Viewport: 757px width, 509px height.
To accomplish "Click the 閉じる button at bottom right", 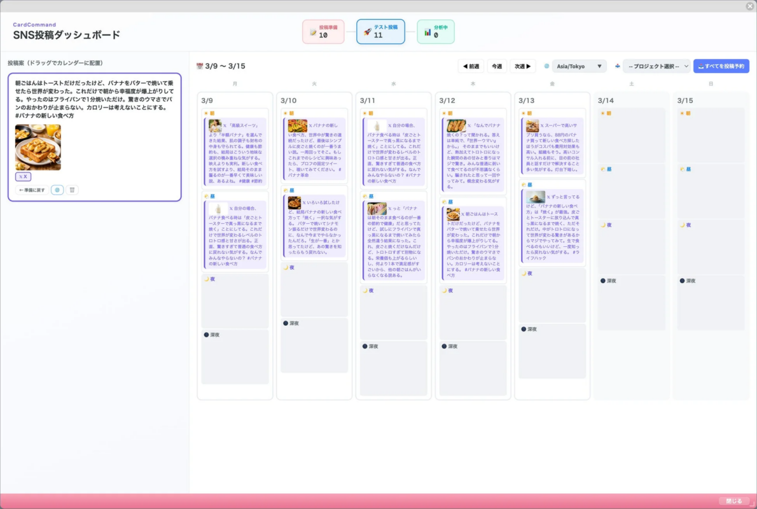I will coord(733,501).
